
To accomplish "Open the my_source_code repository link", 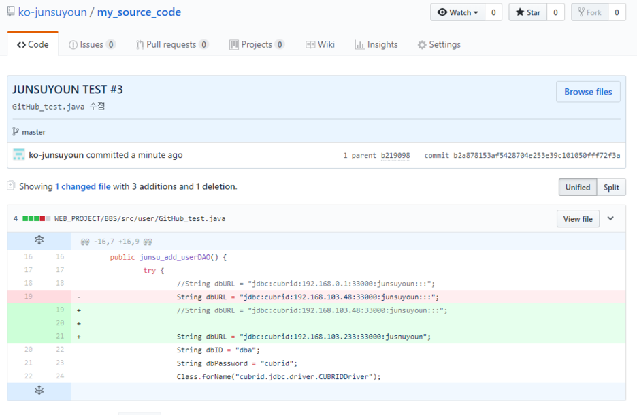I will coord(139,12).
